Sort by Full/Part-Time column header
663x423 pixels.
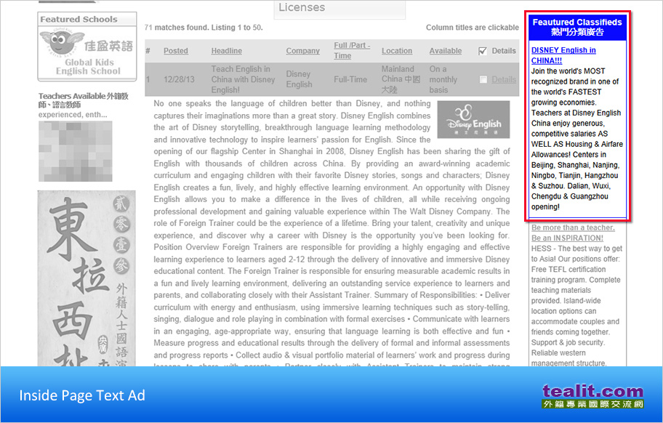[352, 50]
